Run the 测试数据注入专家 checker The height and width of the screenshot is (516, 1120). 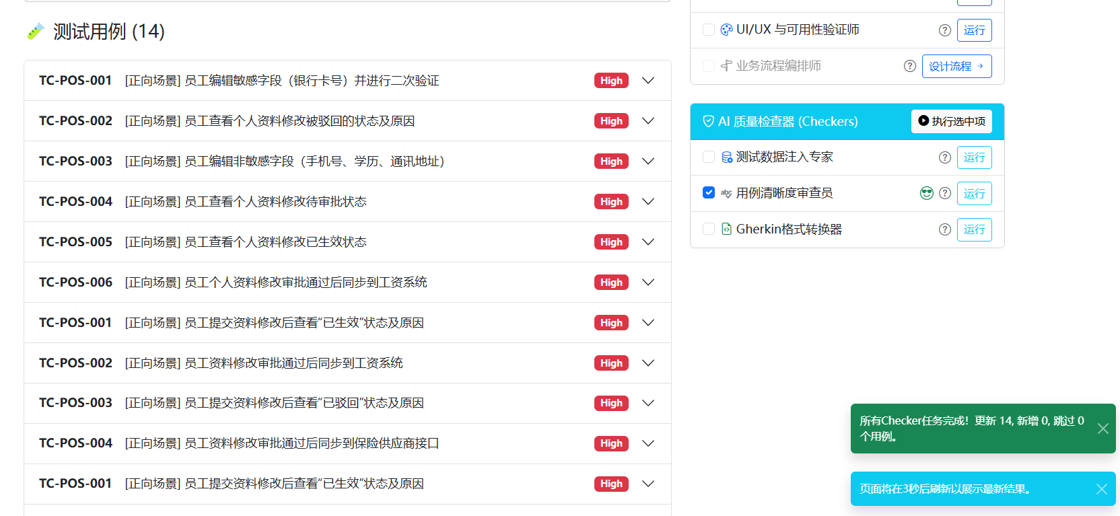974,157
